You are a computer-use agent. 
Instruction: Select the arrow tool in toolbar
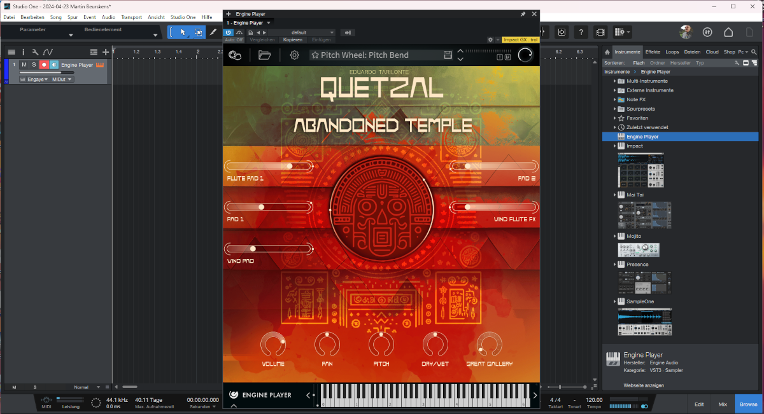[183, 32]
